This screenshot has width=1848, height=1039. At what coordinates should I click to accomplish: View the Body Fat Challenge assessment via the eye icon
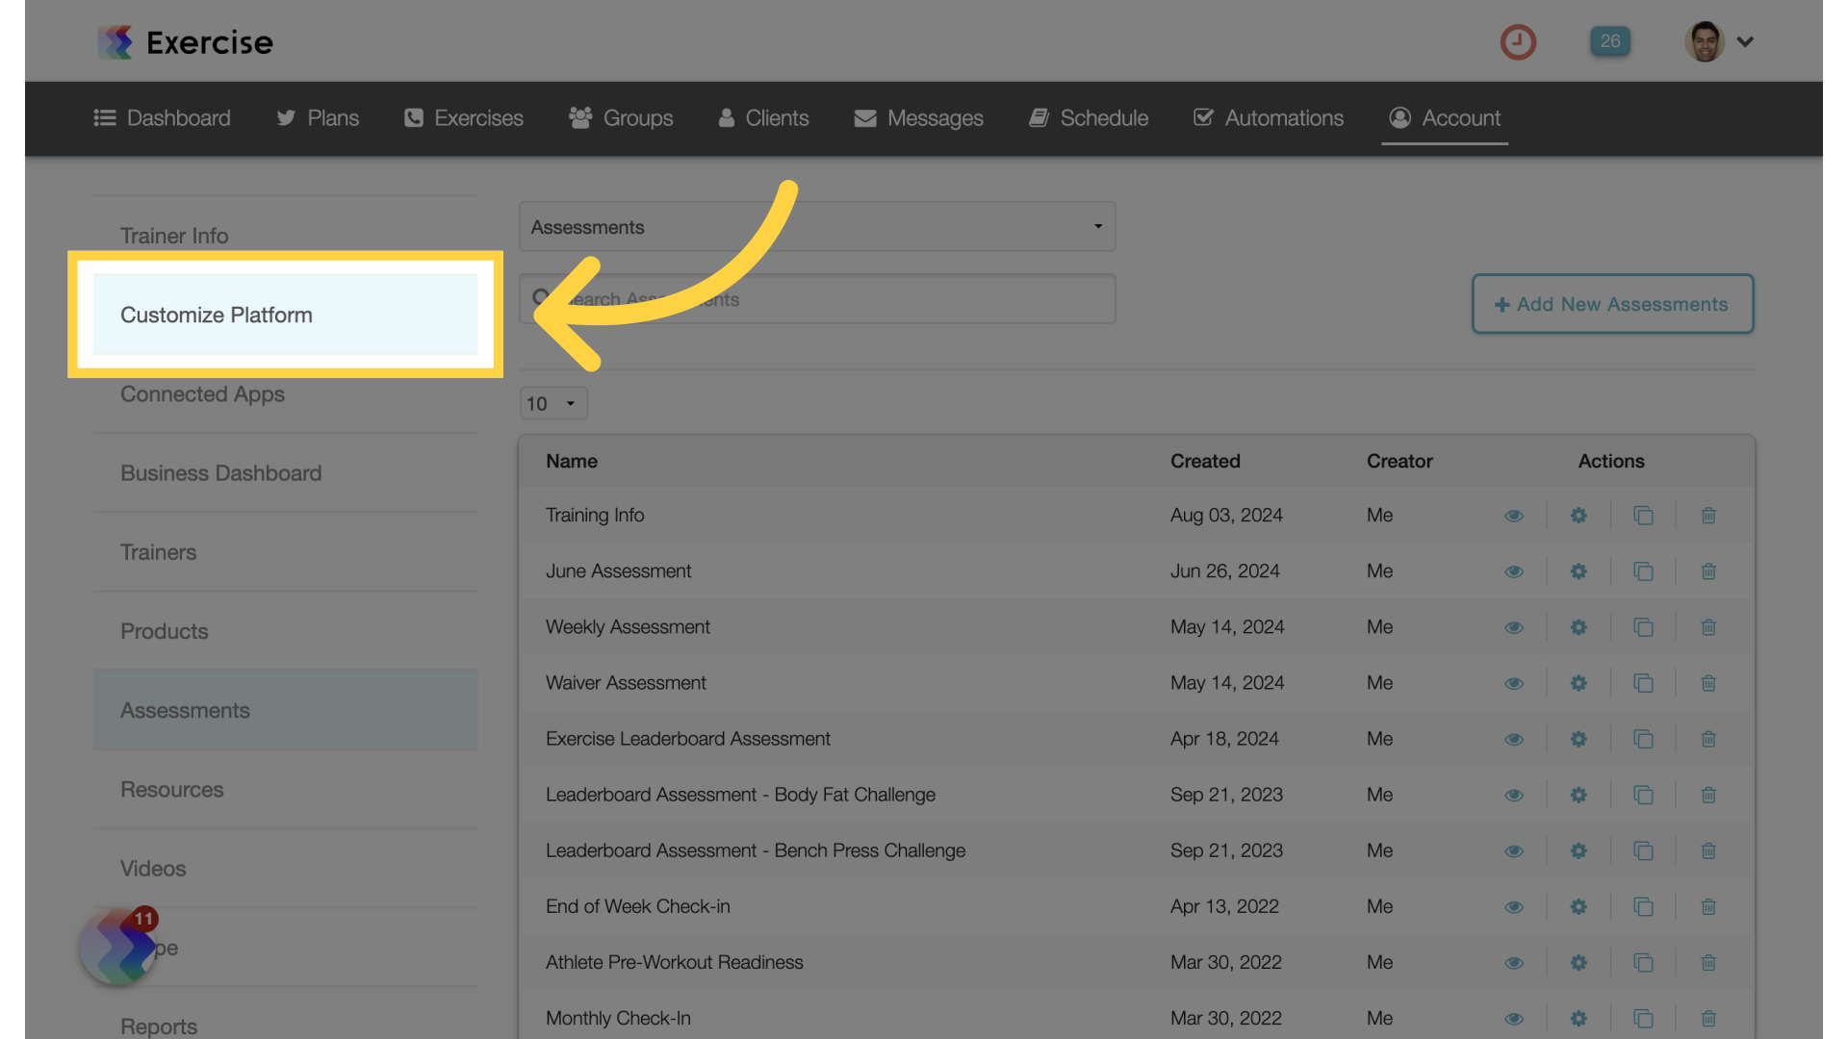coord(1514,796)
